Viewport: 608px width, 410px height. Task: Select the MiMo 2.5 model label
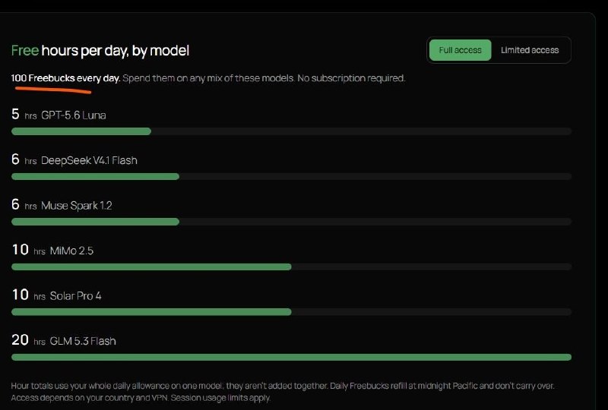(x=71, y=251)
